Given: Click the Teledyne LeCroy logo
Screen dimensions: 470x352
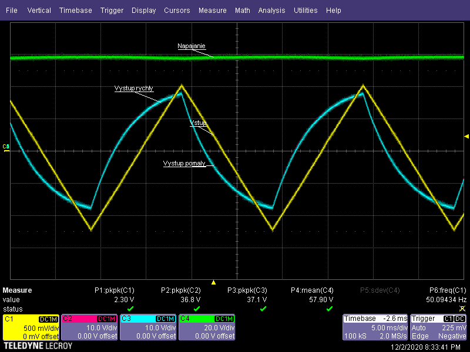Looking at the screenshot, I should tap(38, 346).
